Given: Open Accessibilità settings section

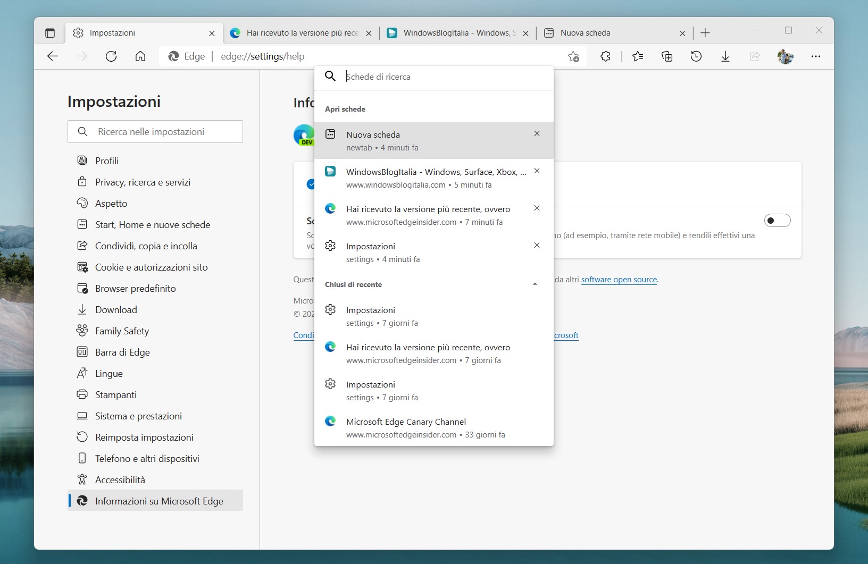Looking at the screenshot, I should [155, 479].
